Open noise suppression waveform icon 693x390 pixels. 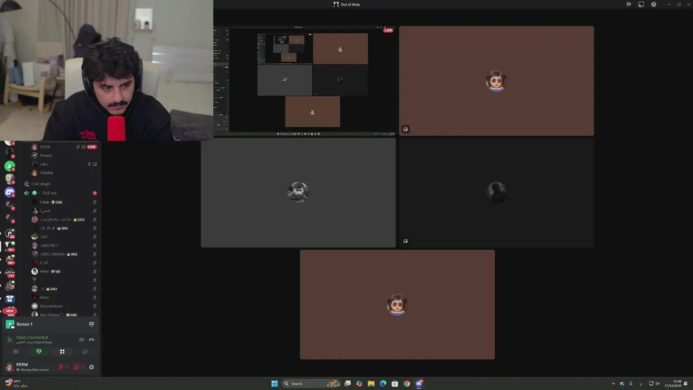tap(82, 340)
